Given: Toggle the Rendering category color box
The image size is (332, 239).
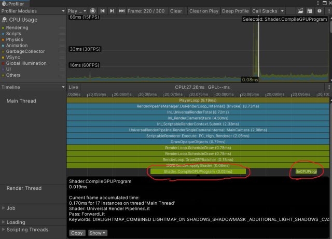Looking at the screenshot, I should click(x=3, y=27).
